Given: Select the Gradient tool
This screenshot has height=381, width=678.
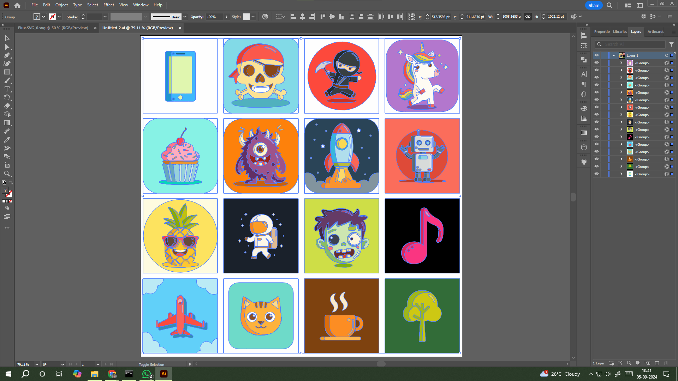Looking at the screenshot, I should point(7,123).
